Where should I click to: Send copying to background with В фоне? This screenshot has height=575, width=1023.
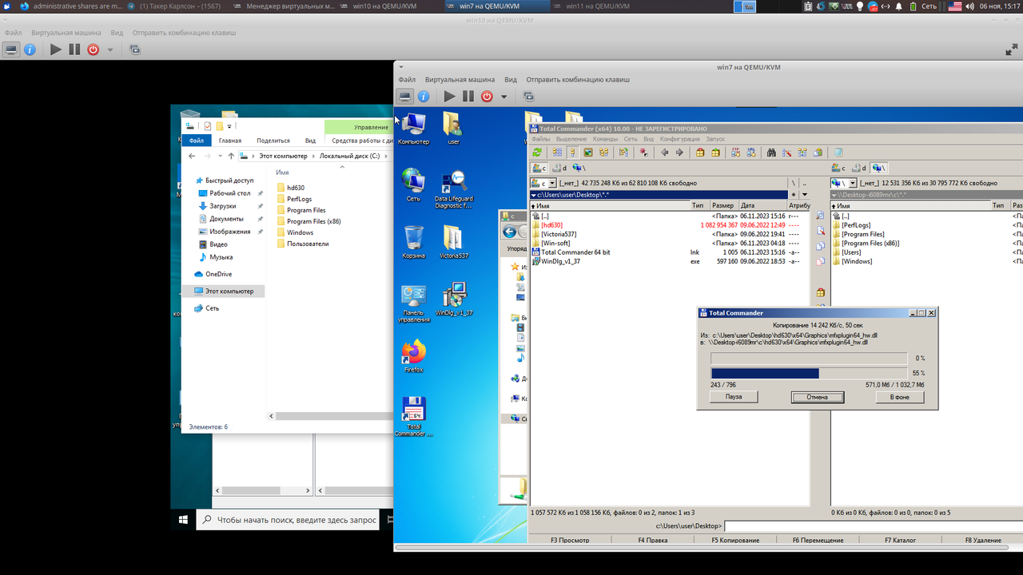point(899,397)
